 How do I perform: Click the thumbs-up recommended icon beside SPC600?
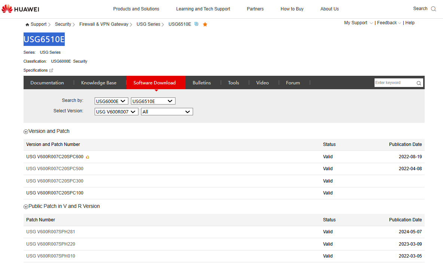click(88, 157)
